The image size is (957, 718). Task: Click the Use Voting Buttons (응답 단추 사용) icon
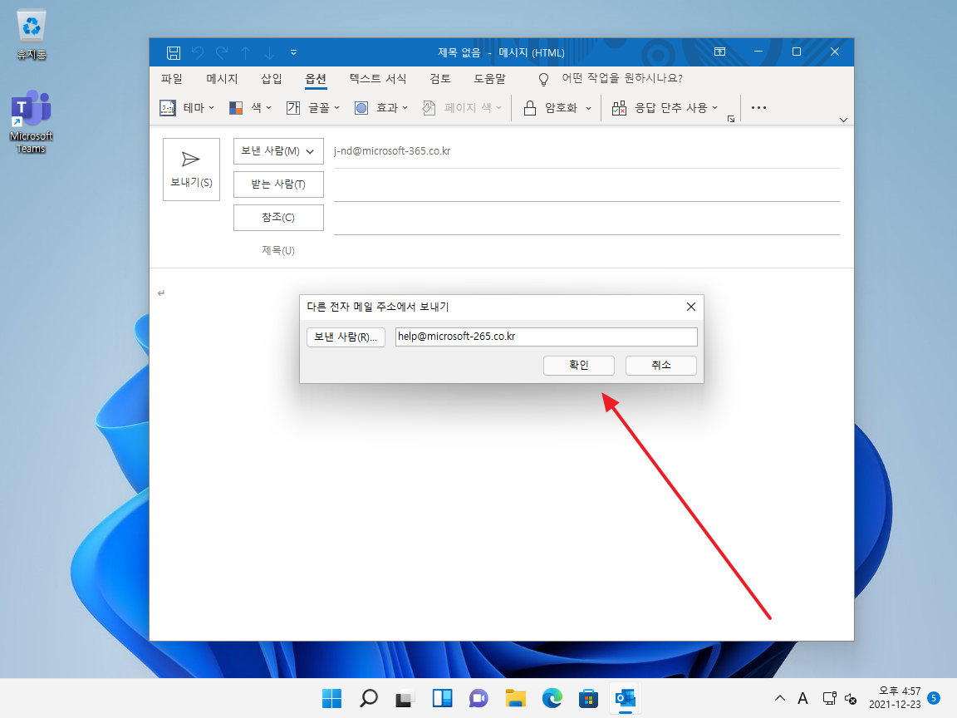617,107
